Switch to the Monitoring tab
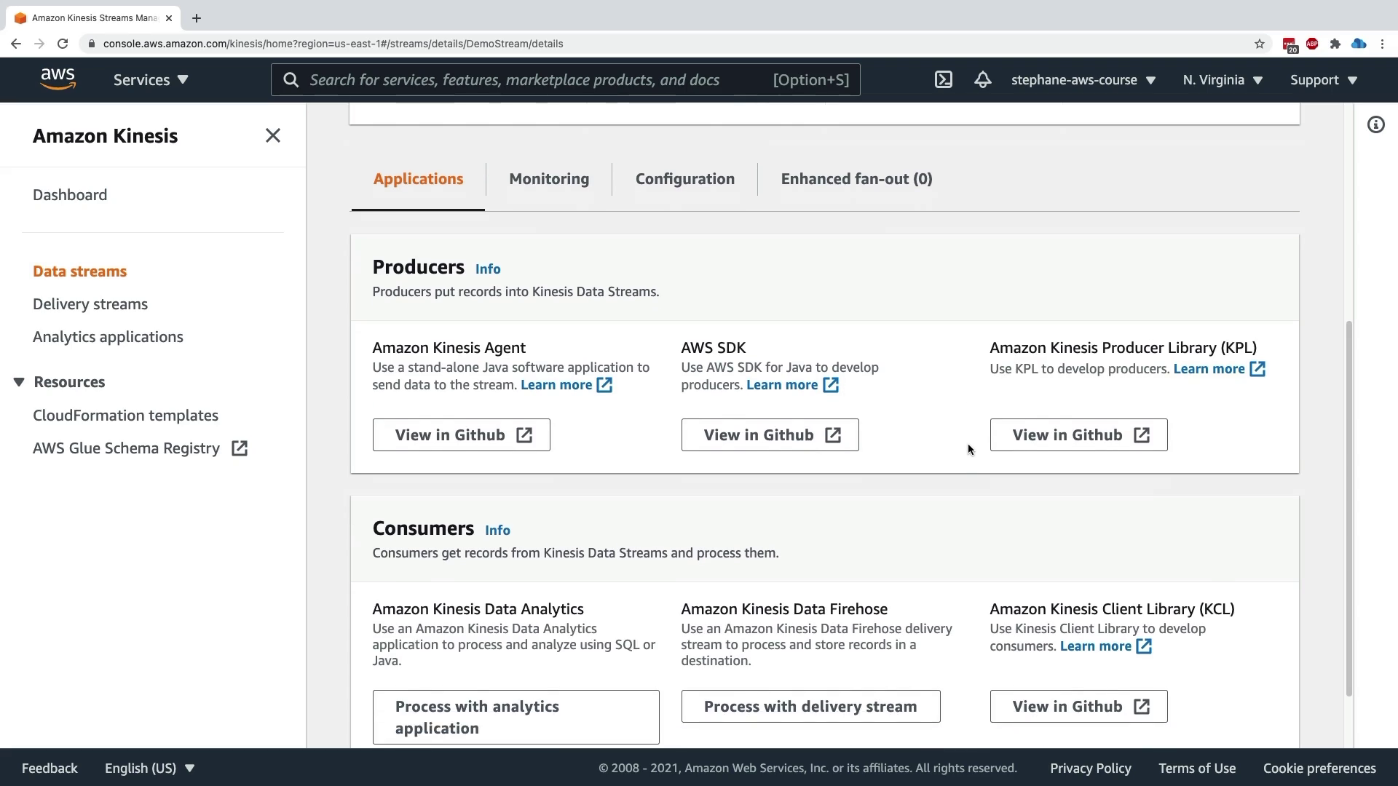The height and width of the screenshot is (786, 1398). point(548,179)
